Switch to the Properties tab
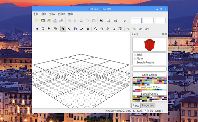This screenshot has width=198, height=122. click(148, 106)
